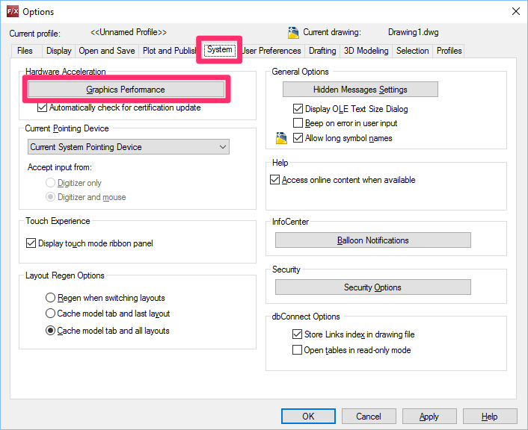This screenshot has width=528, height=430.
Task: Open the 3D Modeling tab
Action: [x=366, y=51]
